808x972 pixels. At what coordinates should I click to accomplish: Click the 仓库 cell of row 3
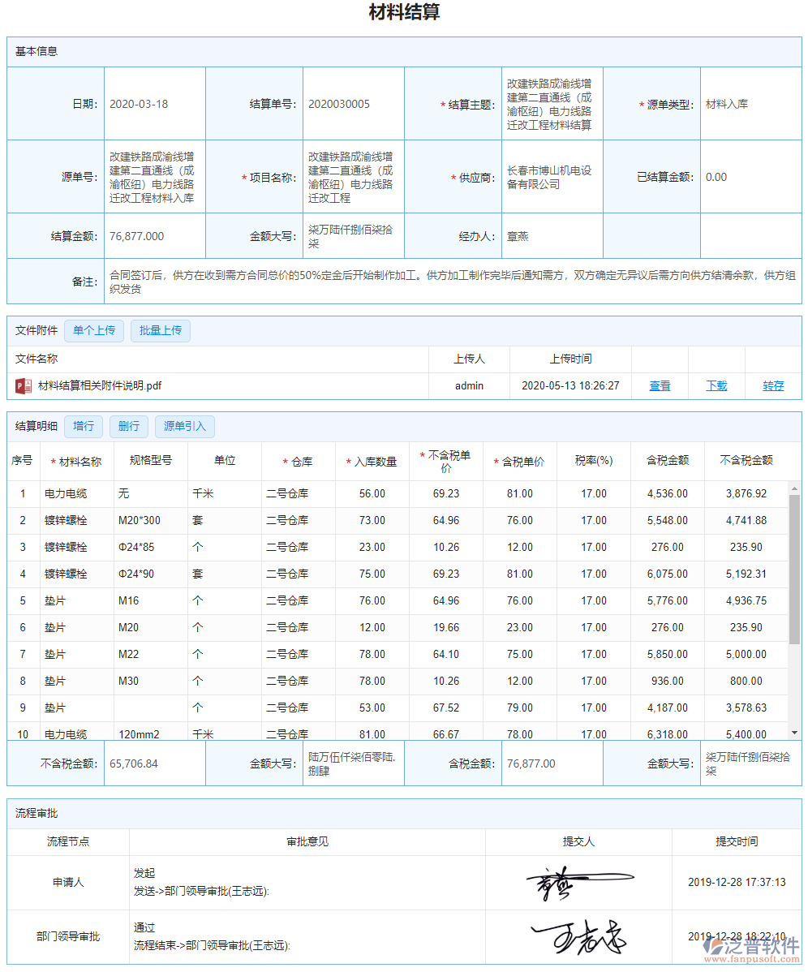(x=298, y=547)
